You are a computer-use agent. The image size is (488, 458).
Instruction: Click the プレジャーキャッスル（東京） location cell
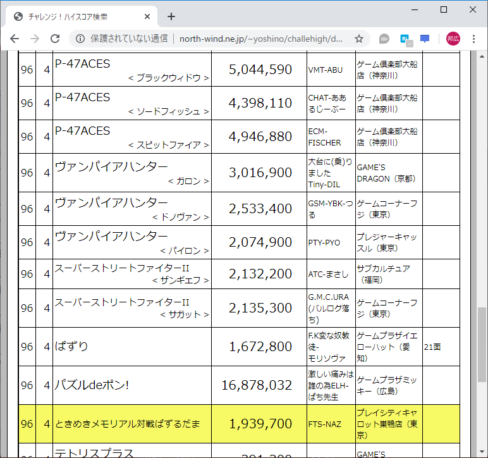point(389,242)
